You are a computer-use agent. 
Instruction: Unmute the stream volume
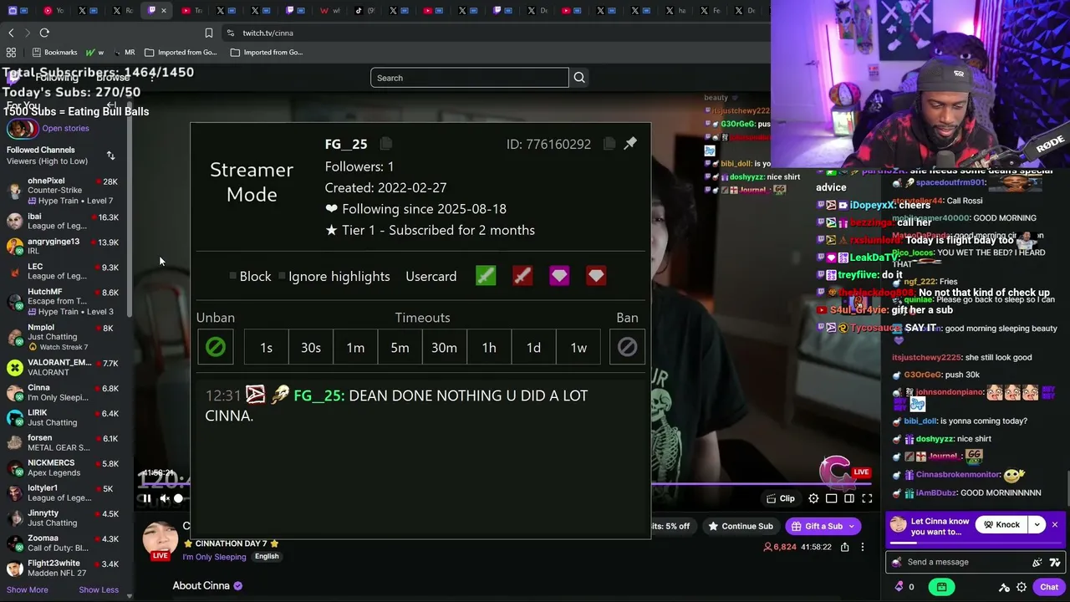point(165,498)
